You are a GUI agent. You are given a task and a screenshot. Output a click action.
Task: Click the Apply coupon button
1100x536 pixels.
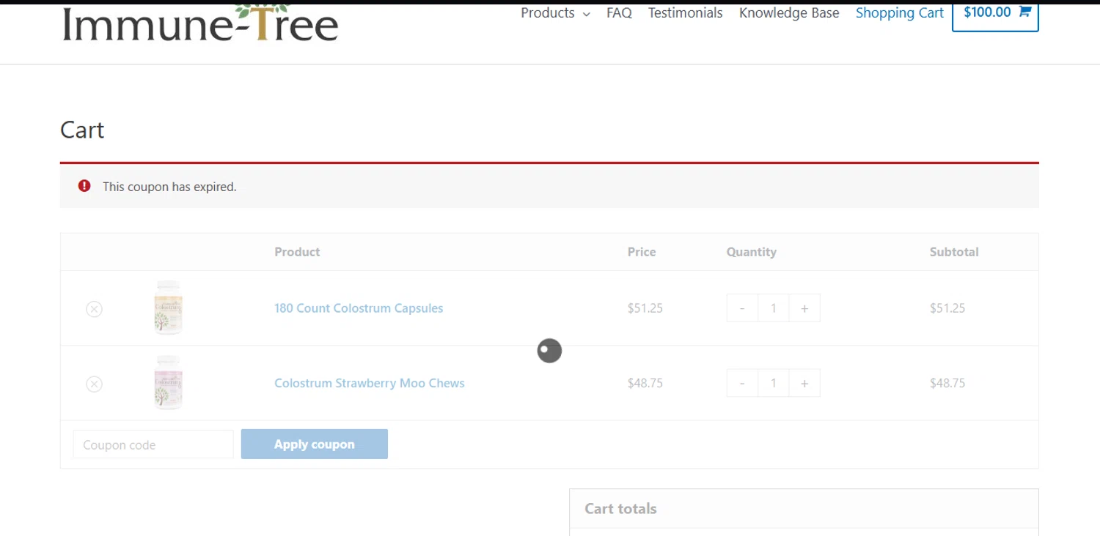point(315,444)
